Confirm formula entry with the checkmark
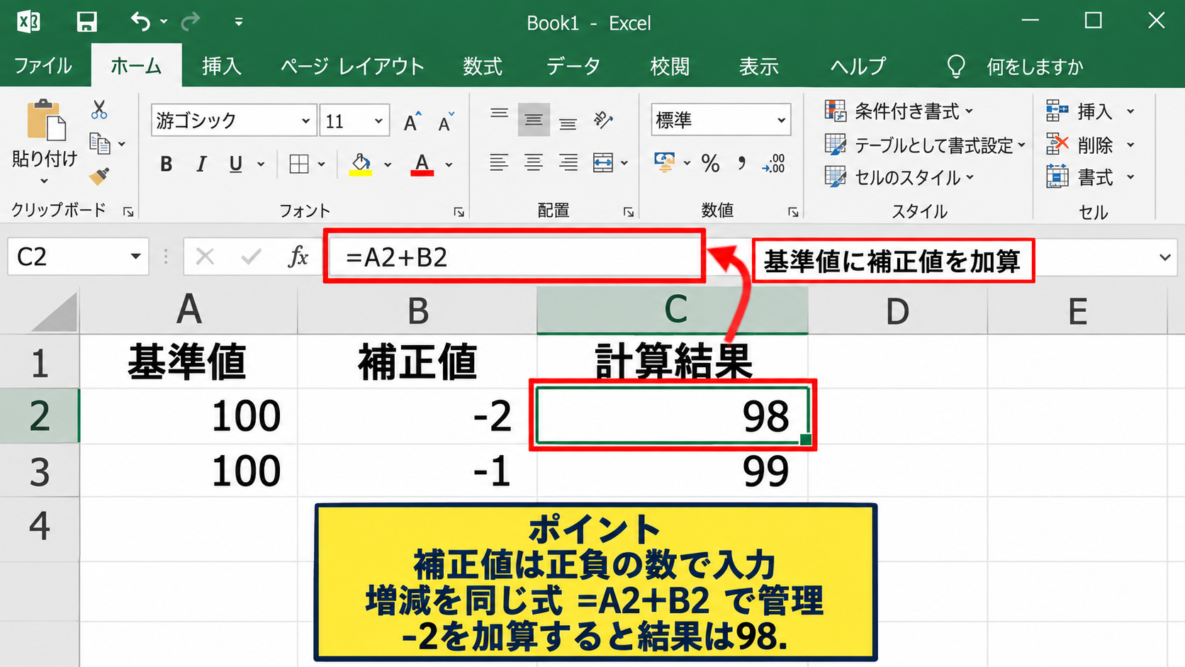The width and height of the screenshot is (1185, 667). 251,256
